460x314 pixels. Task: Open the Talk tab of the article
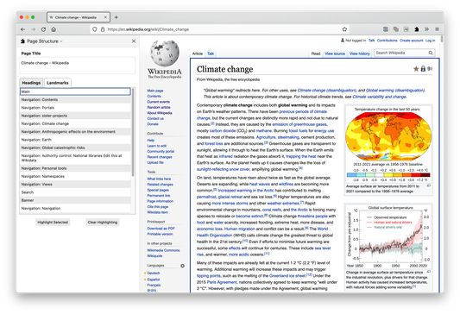coord(211,53)
